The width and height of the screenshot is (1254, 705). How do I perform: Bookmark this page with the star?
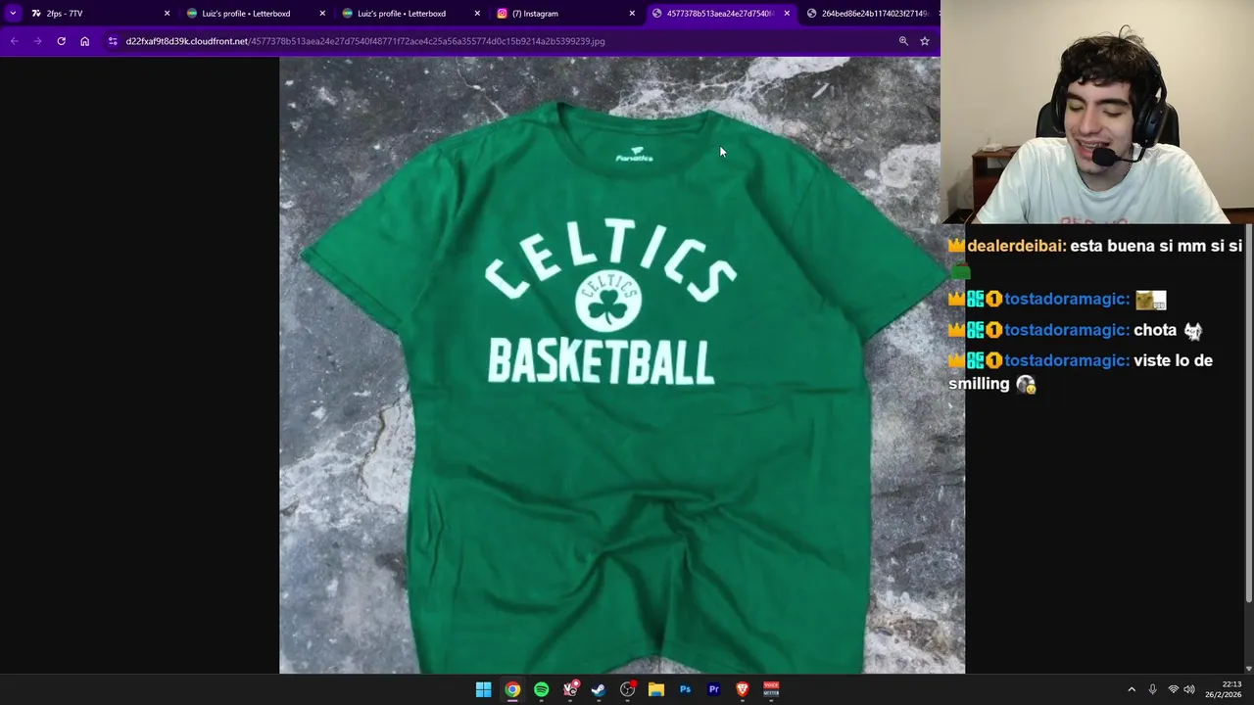coord(924,41)
